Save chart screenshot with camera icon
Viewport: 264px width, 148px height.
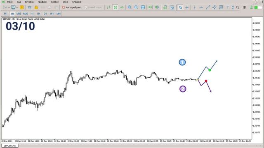[172, 7]
